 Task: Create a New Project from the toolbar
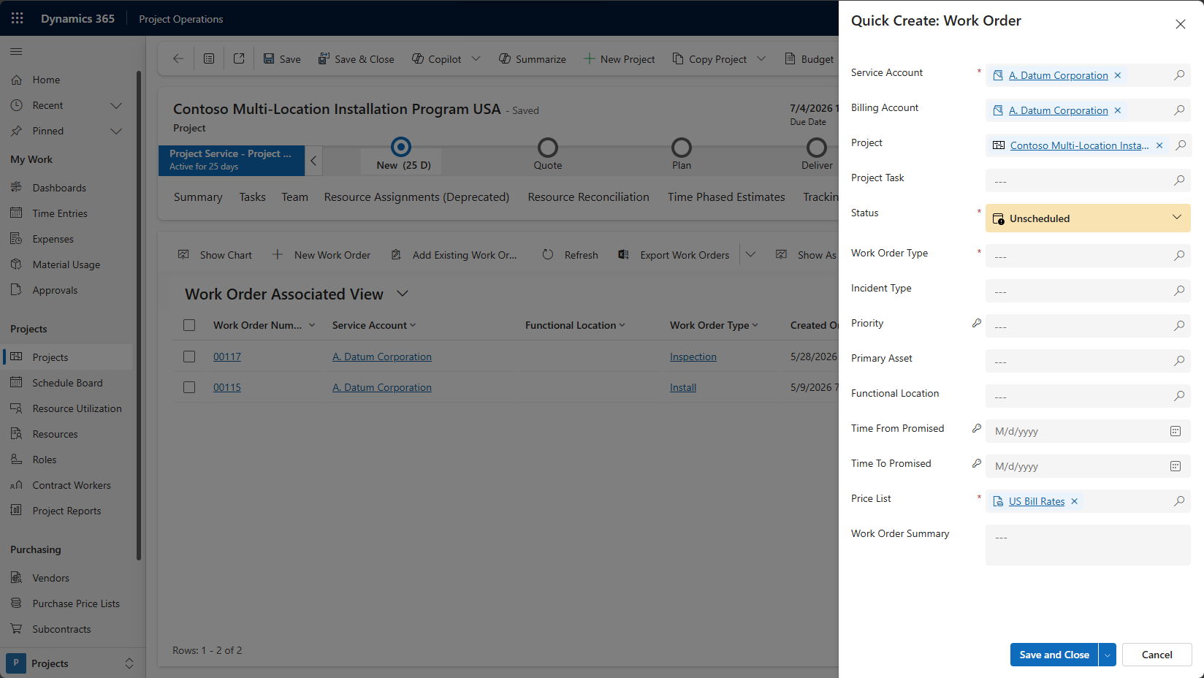pyautogui.click(x=619, y=59)
